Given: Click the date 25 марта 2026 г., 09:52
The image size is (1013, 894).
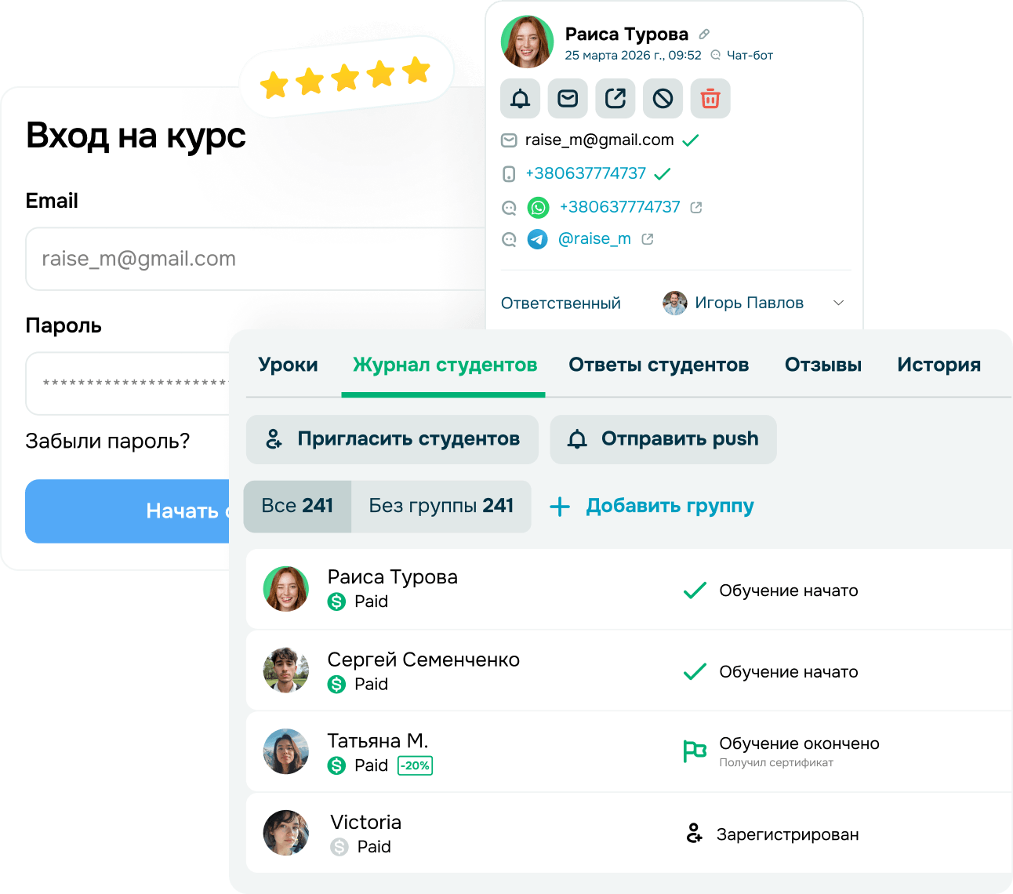Looking at the screenshot, I should pos(633,55).
